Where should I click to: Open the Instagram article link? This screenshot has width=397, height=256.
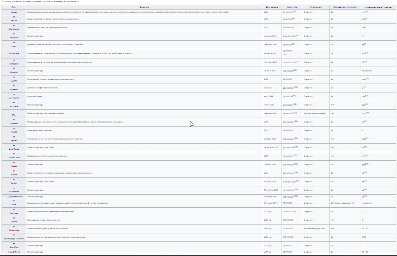(14, 64)
